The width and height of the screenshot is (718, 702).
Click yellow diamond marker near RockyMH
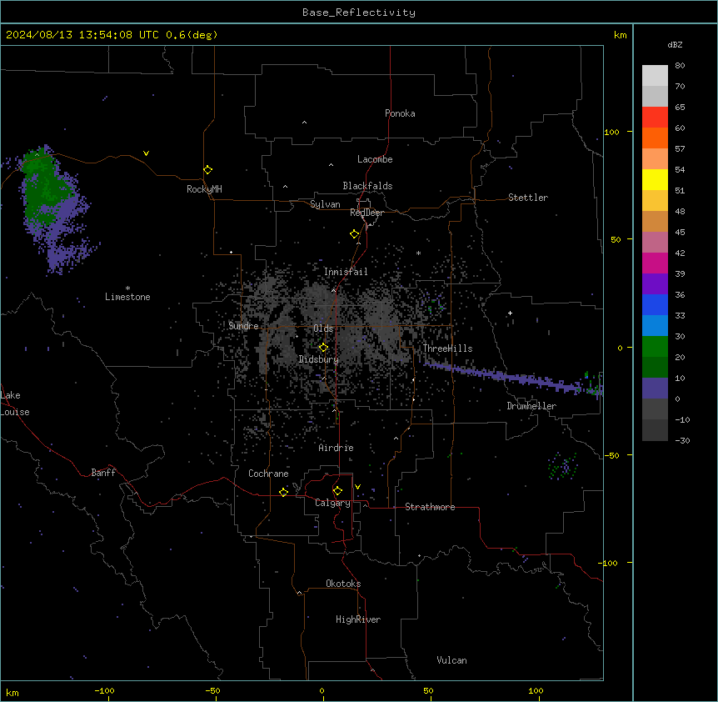(x=208, y=170)
